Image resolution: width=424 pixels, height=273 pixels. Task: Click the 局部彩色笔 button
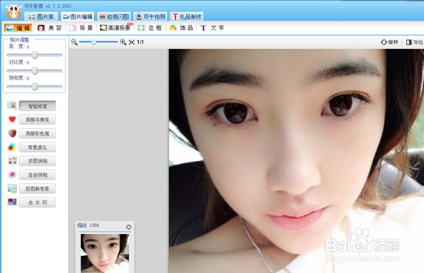[x=37, y=134]
